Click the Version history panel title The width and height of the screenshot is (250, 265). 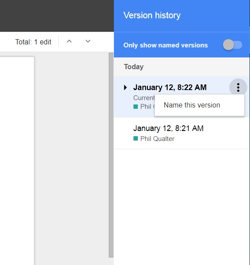tap(152, 15)
